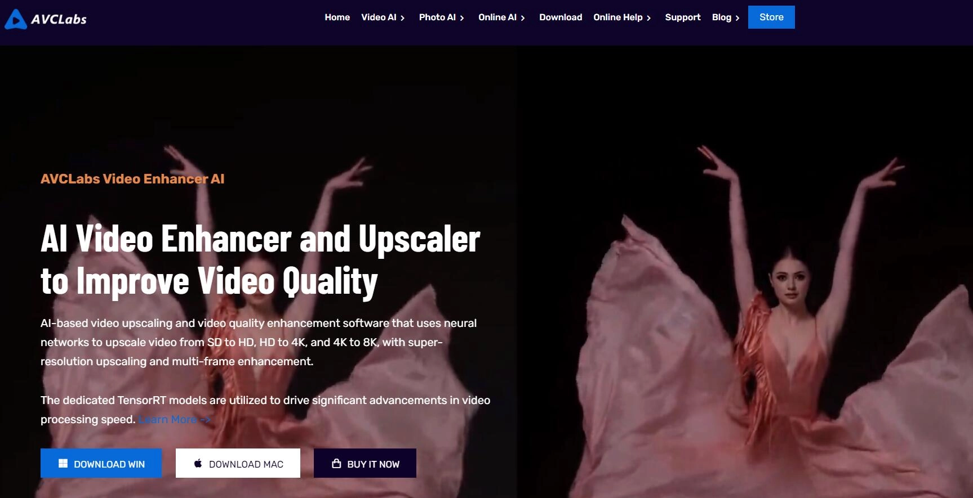The image size is (973, 498).
Task: Click the AVCLabs triangle logo icon
Action: click(x=16, y=19)
